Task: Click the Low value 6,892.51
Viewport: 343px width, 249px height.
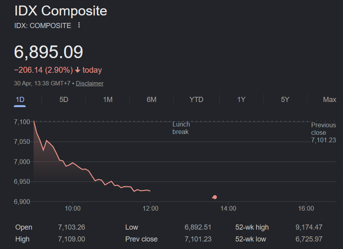Action: click(198, 227)
